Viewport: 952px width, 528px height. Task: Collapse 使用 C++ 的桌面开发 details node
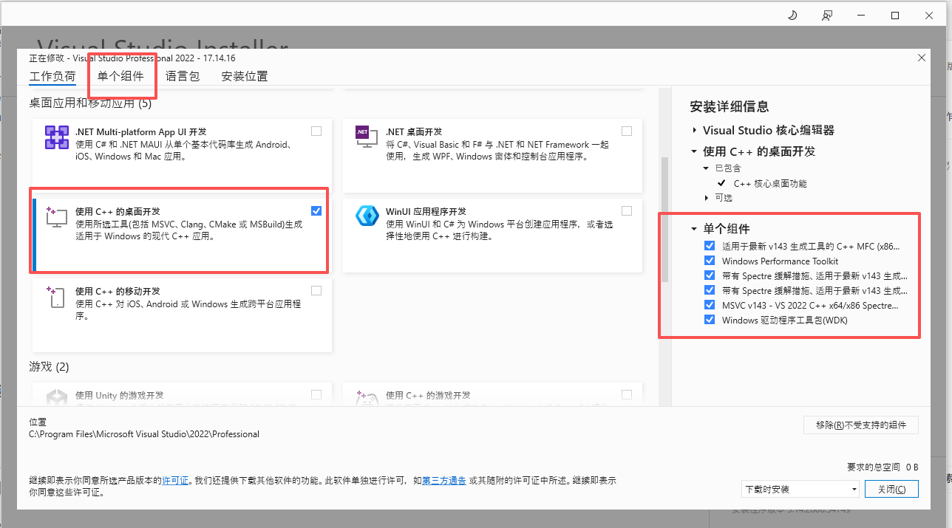click(x=694, y=151)
